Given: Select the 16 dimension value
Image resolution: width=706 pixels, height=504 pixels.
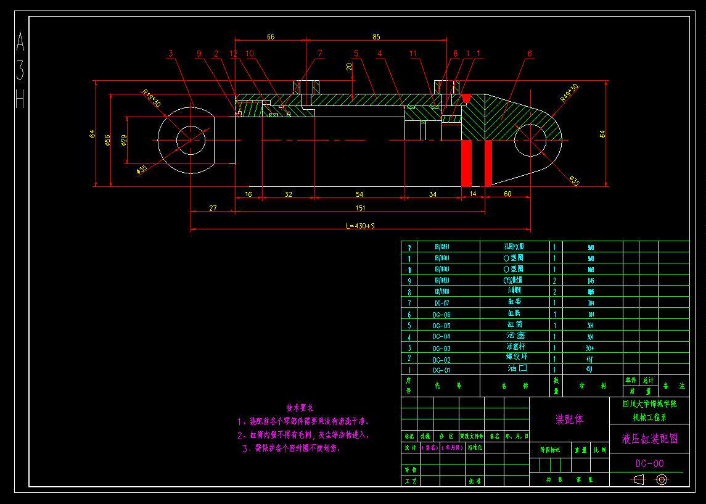Looking at the screenshot, I should pyautogui.click(x=248, y=194).
